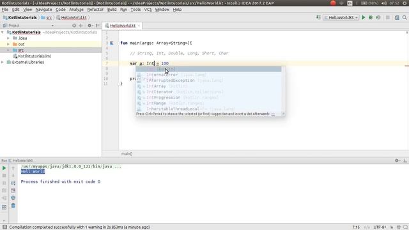Pause output in the Run panel
The width and height of the screenshot is (409, 230).
tap(4, 183)
